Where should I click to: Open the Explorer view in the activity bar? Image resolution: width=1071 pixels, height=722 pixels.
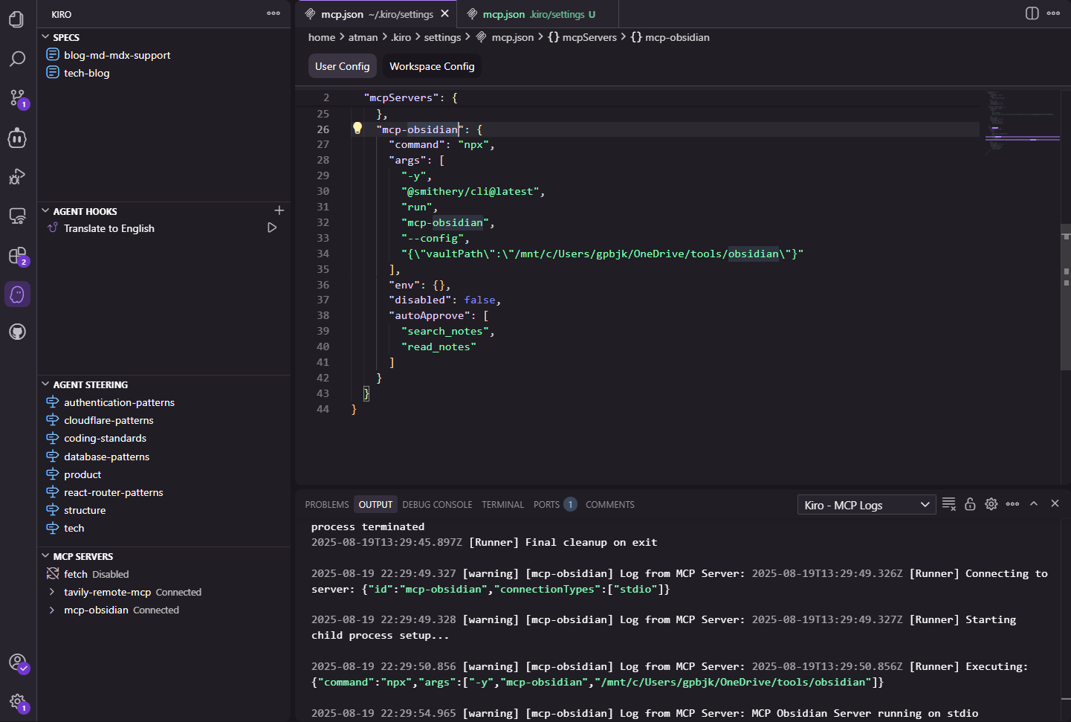16,20
